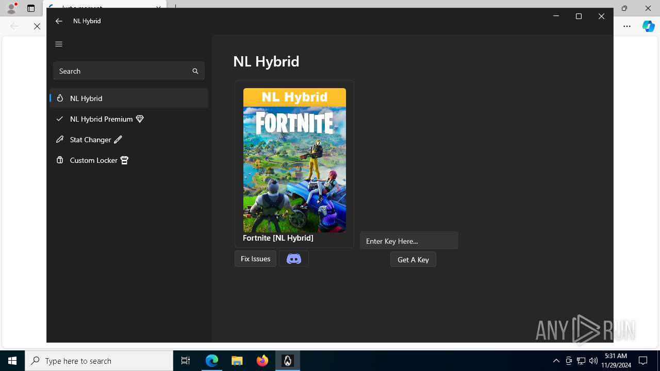This screenshot has height=371, width=660.
Task: Open the notification center icon
Action: click(x=643, y=361)
